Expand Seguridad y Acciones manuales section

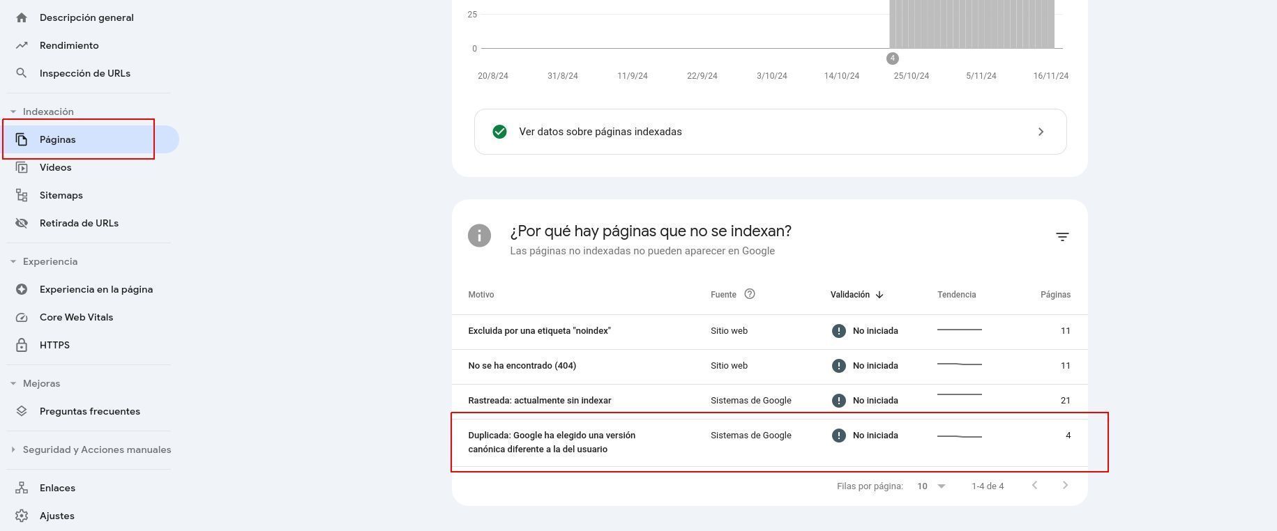coord(13,449)
